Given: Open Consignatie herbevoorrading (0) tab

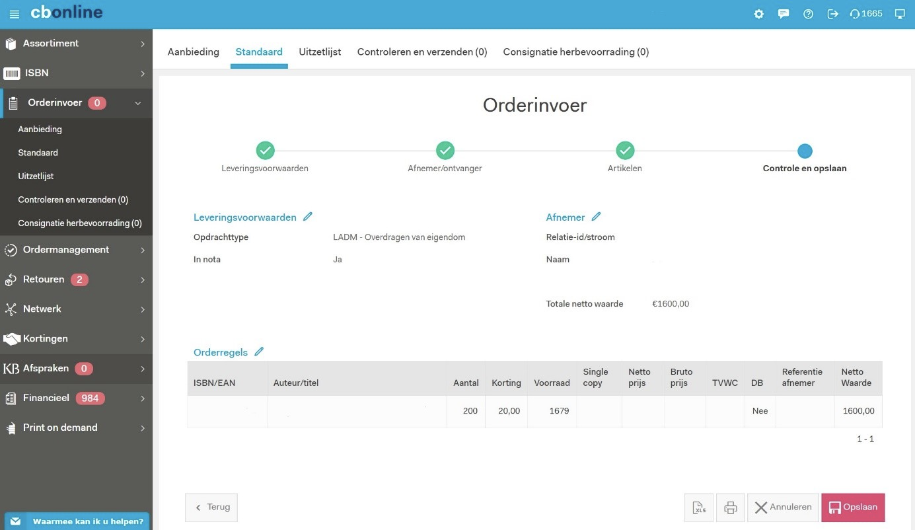Looking at the screenshot, I should 576,52.
